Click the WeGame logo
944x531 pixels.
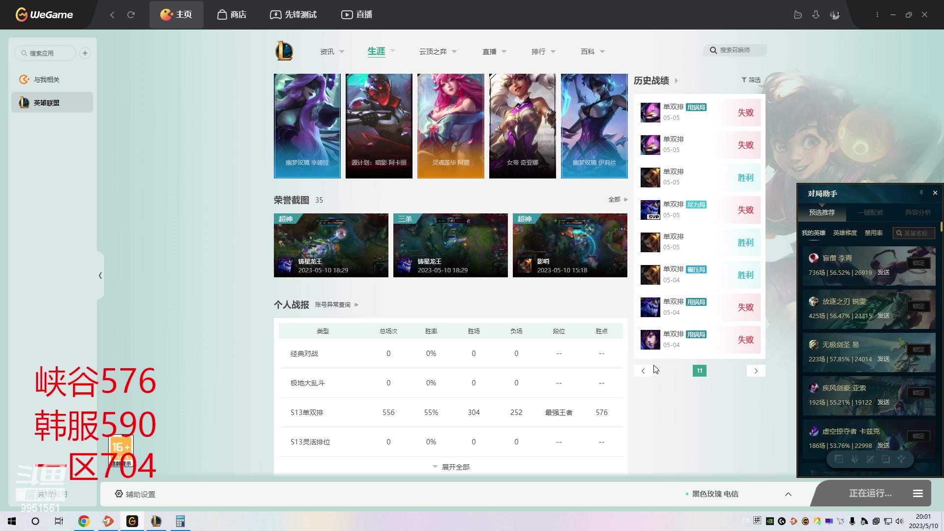(44, 15)
